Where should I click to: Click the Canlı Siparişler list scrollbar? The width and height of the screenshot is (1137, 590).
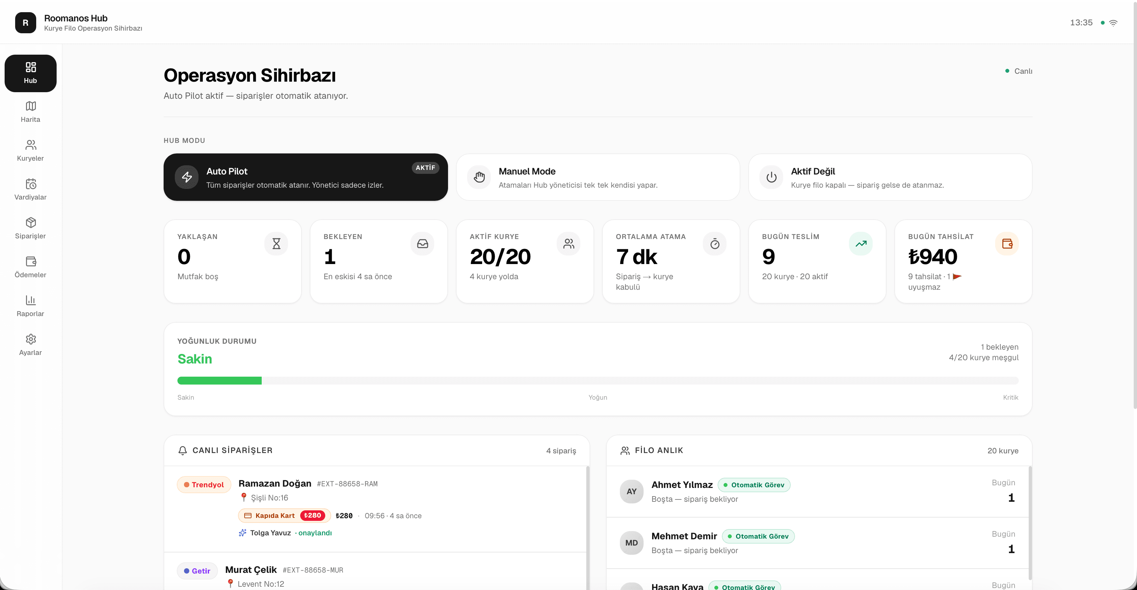click(x=588, y=528)
